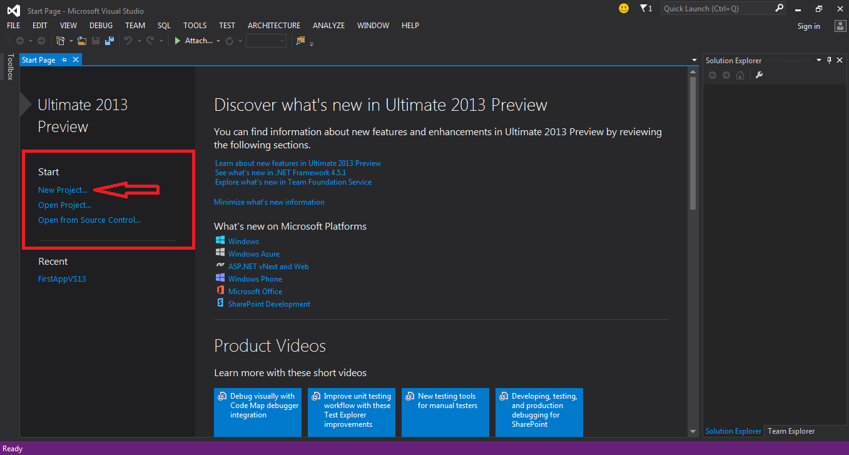The image size is (849, 455).
Task: Open the Toolbox side tab
Action: [x=10, y=67]
